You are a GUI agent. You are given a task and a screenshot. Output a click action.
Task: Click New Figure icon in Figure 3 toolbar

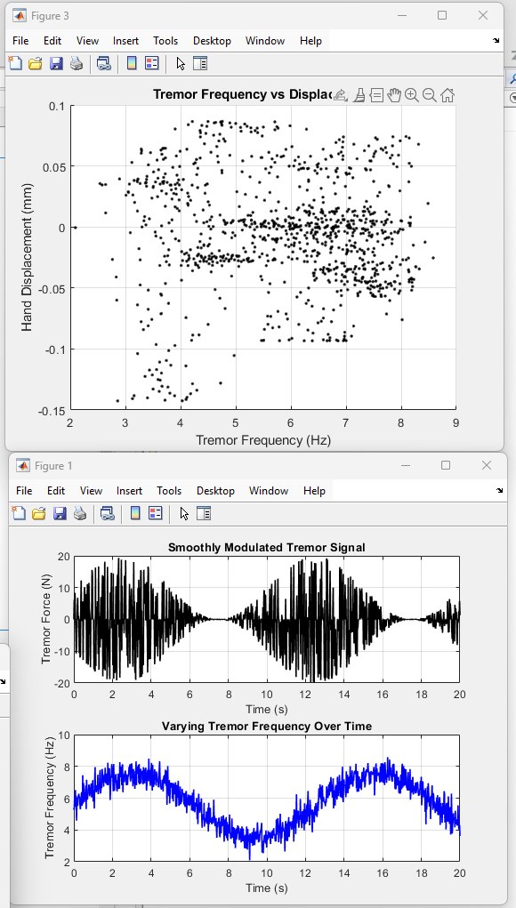pyautogui.click(x=16, y=64)
